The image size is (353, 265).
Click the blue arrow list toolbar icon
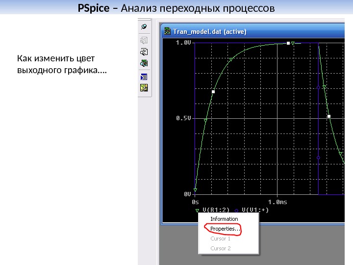(144, 77)
